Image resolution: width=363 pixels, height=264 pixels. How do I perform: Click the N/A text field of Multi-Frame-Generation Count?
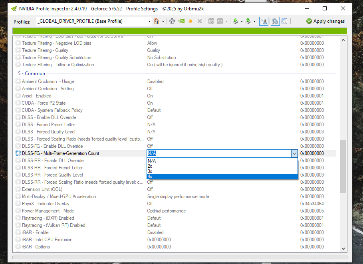pyautogui.click(x=219, y=153)
